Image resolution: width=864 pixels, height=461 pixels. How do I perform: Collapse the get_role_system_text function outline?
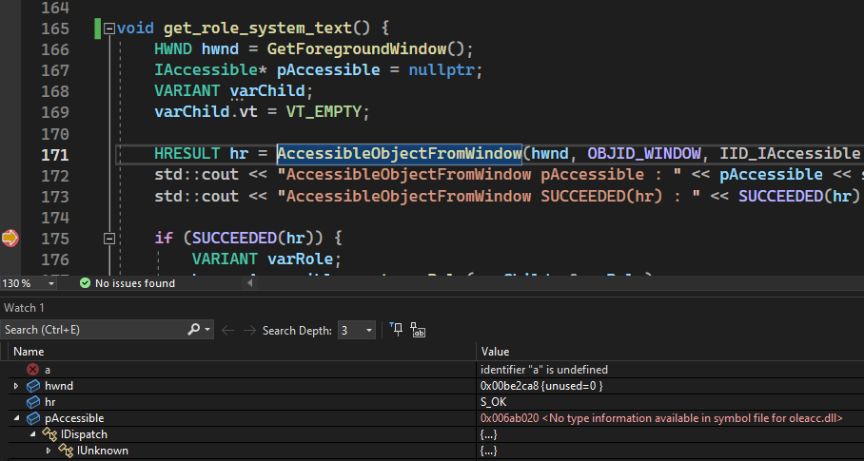tap(109, 29)
